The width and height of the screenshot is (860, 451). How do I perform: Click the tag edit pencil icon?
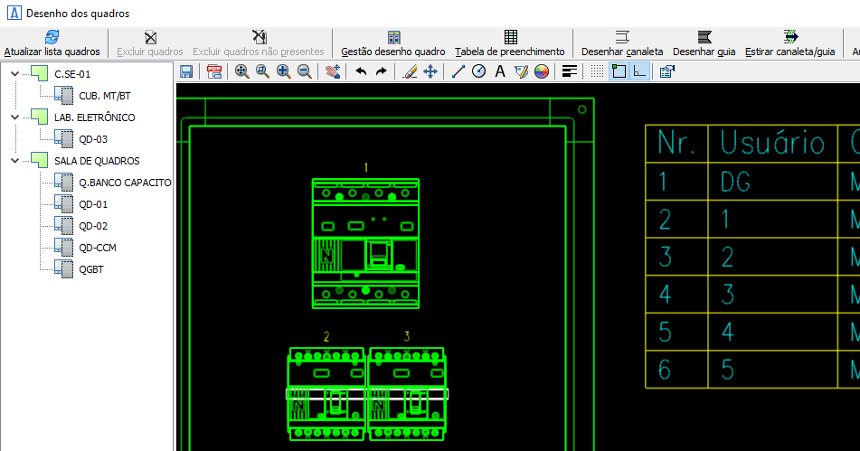tap(521, 71)
